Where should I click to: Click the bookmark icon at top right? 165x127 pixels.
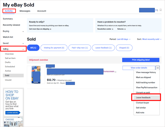point(161,10)
